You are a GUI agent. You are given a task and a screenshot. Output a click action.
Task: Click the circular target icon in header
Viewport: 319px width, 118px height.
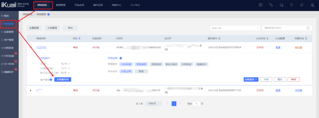[302, 5]
